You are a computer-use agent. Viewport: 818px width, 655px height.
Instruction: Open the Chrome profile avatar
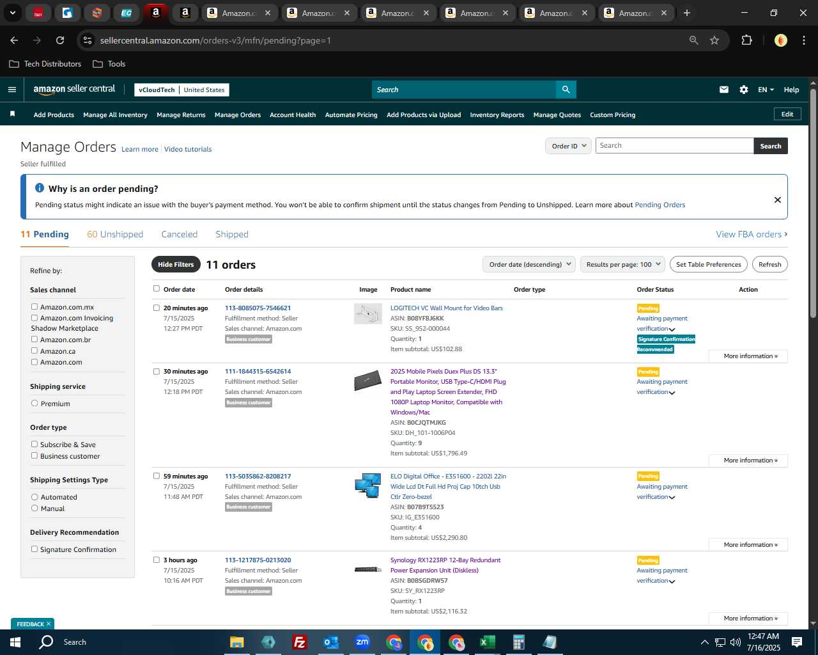point(781,40)
